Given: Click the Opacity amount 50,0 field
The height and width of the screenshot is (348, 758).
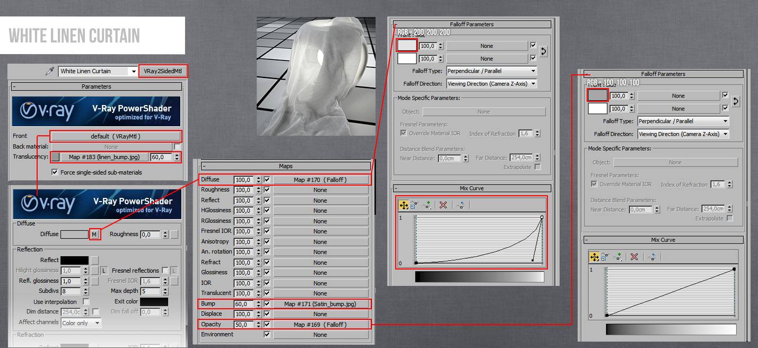Looking at the screenshot, I should pyautogui.click(x=243, y=324).
